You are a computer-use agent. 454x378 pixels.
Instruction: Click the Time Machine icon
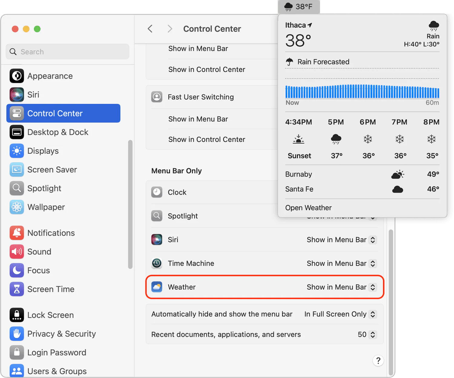(x=157, y=263)
